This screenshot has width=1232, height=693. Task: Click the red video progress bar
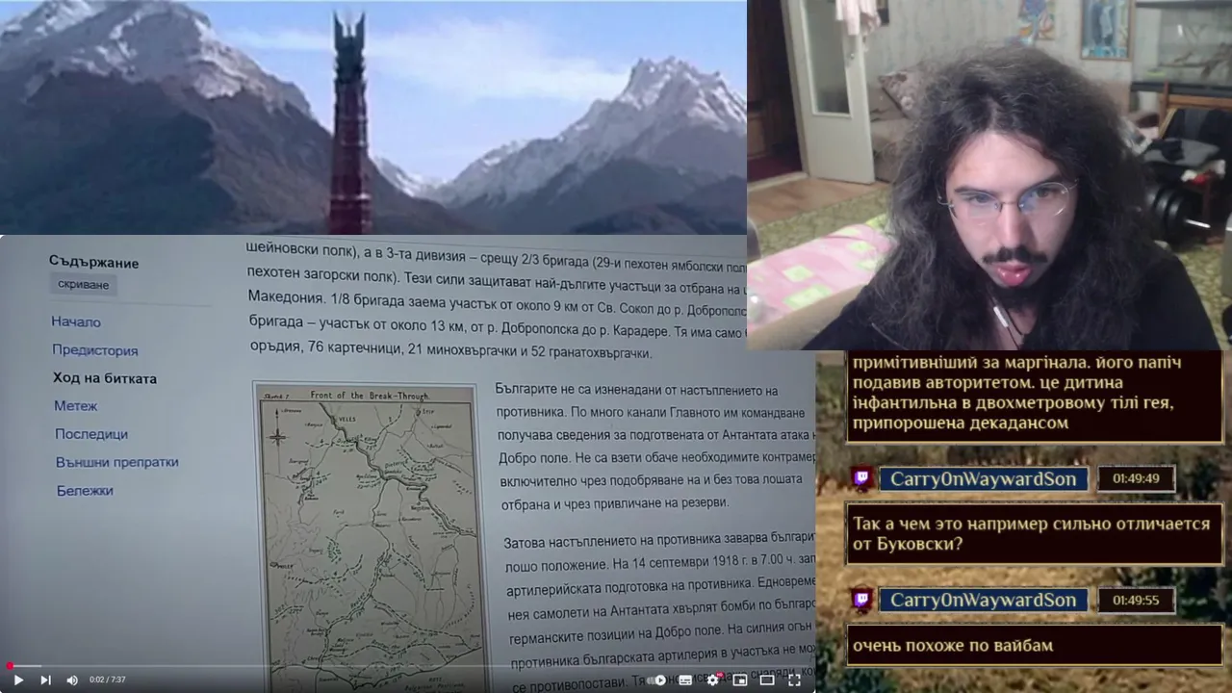pyautogui.click(x=407, y=666)
